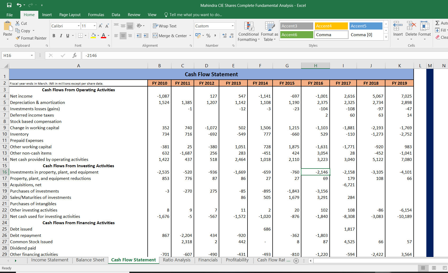Click Increase Decimal icon
The width and height of the screenshot is (448, 273).
[225, 35]
